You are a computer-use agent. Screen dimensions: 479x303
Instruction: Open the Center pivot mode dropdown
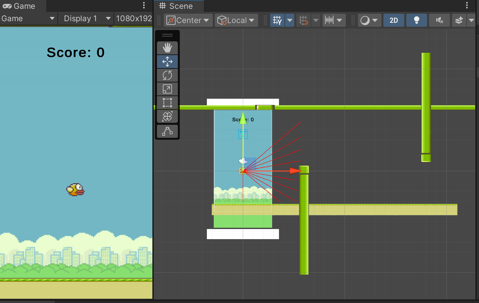188,21
